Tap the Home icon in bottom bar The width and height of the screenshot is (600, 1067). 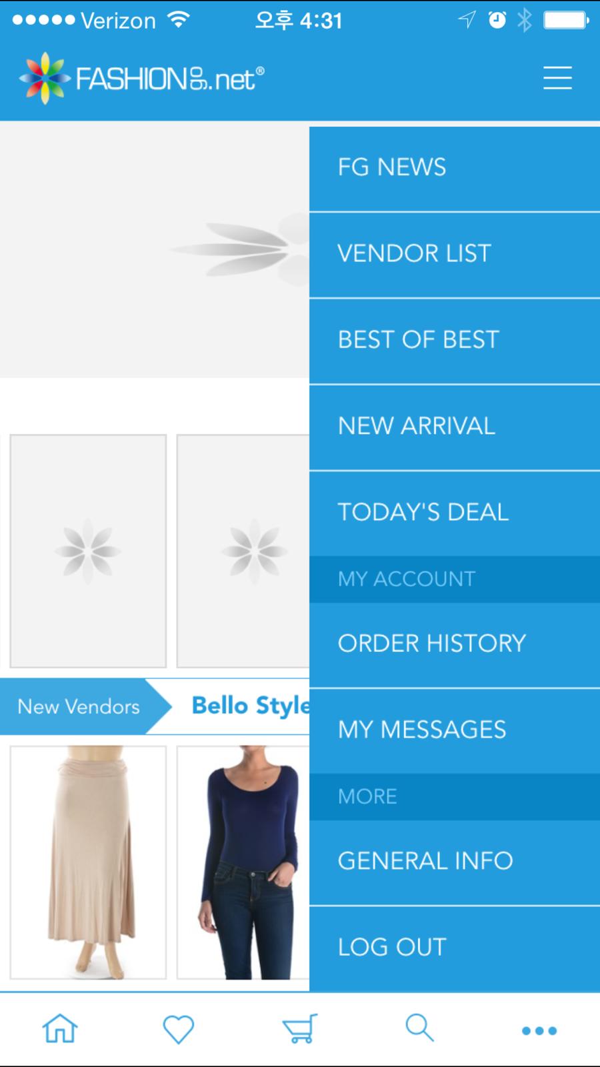pos(60,1029)
